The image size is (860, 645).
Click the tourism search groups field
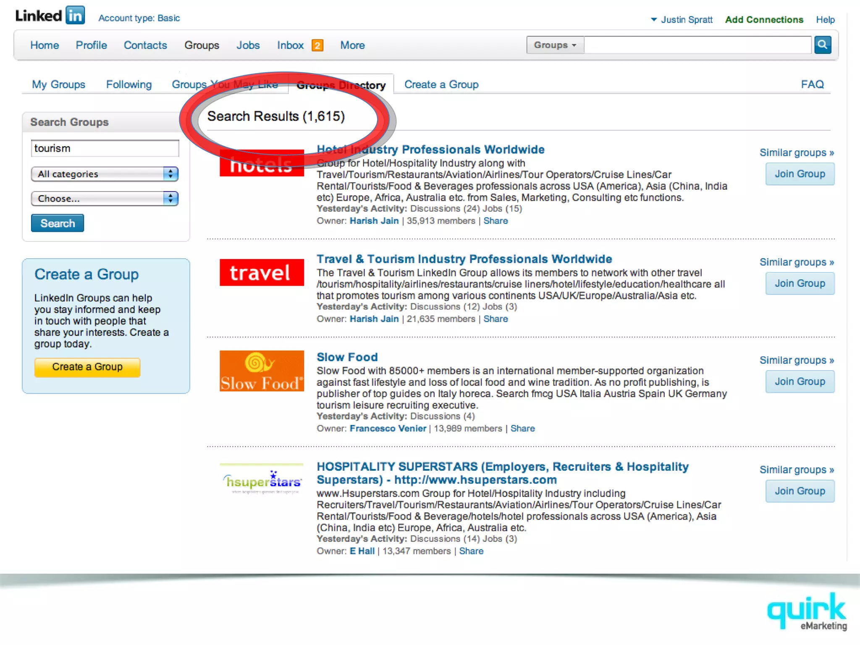[x=105, y=148]
